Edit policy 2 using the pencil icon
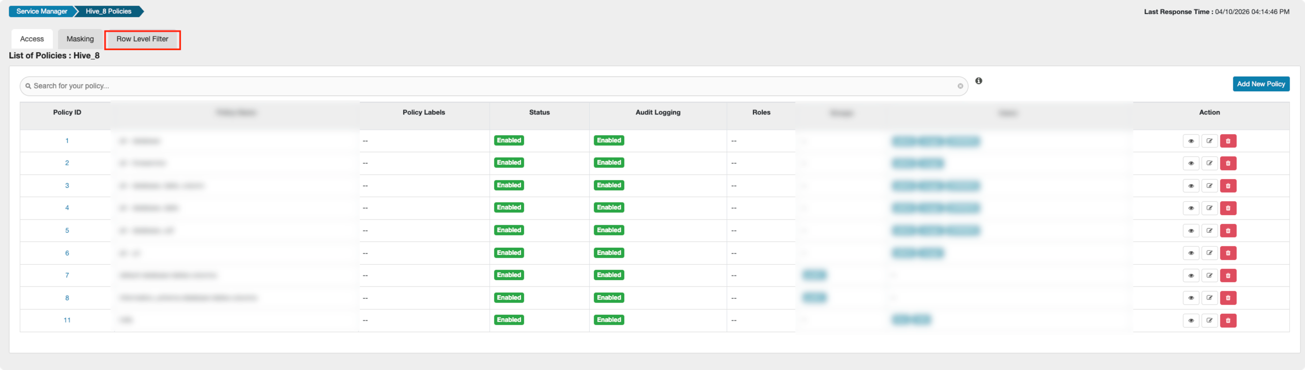 pos(1209,163)
